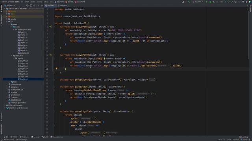Collapse All icon in Project panel header
Image resolution: width=252 pixels, height=141 pixels.
point(34,5)
